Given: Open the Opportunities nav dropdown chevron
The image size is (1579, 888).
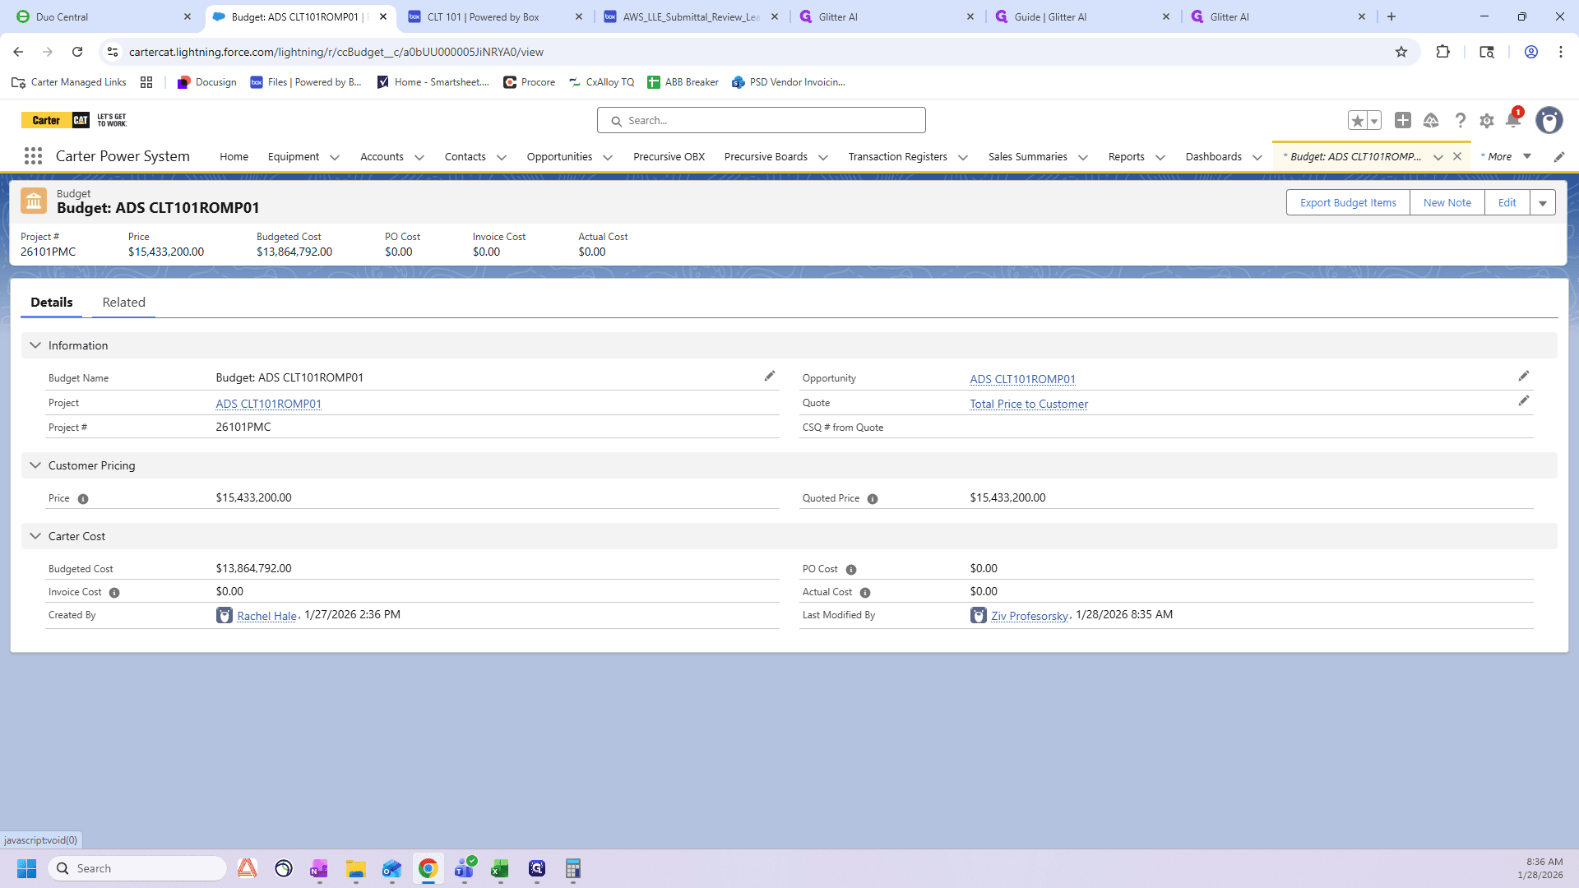Looking at the screenshot, I should point(608,157).
